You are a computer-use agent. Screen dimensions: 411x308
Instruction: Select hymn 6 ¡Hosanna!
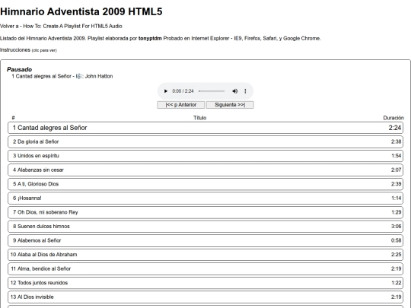[205, 198]
